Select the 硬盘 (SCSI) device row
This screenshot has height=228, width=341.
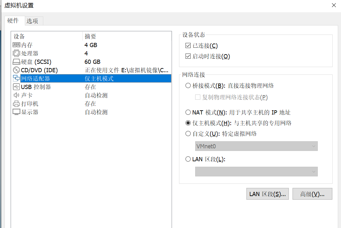(x=91, y=62)
